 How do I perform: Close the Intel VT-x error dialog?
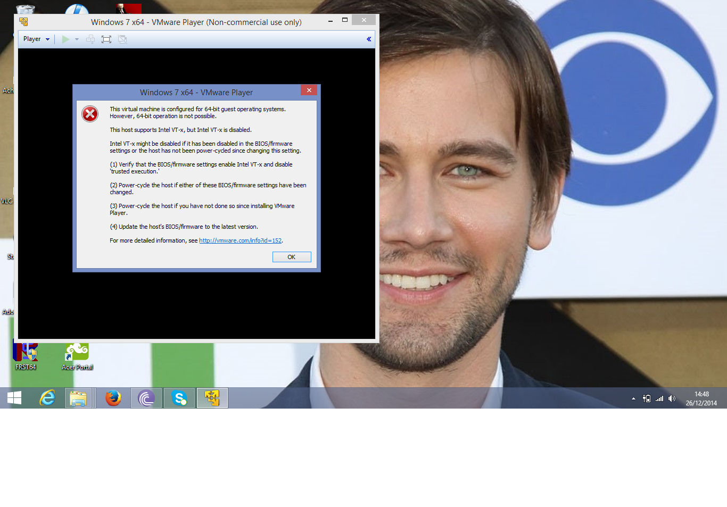(x=309, y=90)
